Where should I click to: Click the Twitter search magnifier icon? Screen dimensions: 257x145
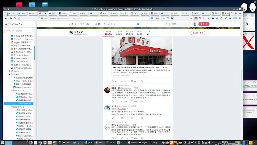click(188, 24)
